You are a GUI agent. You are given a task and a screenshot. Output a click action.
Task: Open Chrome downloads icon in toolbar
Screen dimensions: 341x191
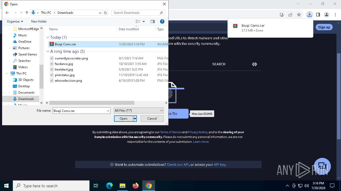309,15
